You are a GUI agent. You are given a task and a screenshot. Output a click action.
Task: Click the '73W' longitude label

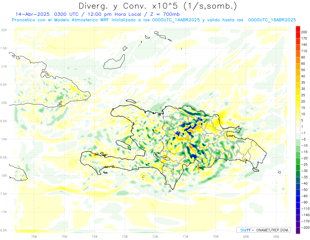point(125,236)
